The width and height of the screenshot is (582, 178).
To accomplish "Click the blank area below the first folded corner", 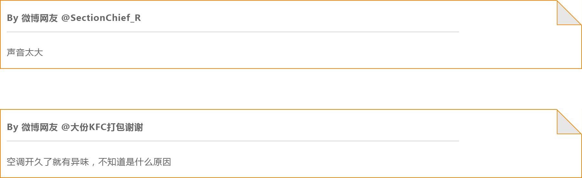I will [568, 48].
